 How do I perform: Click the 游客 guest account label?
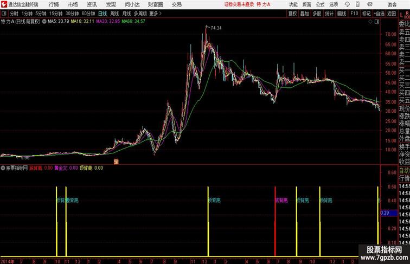[x=392, y=4]
